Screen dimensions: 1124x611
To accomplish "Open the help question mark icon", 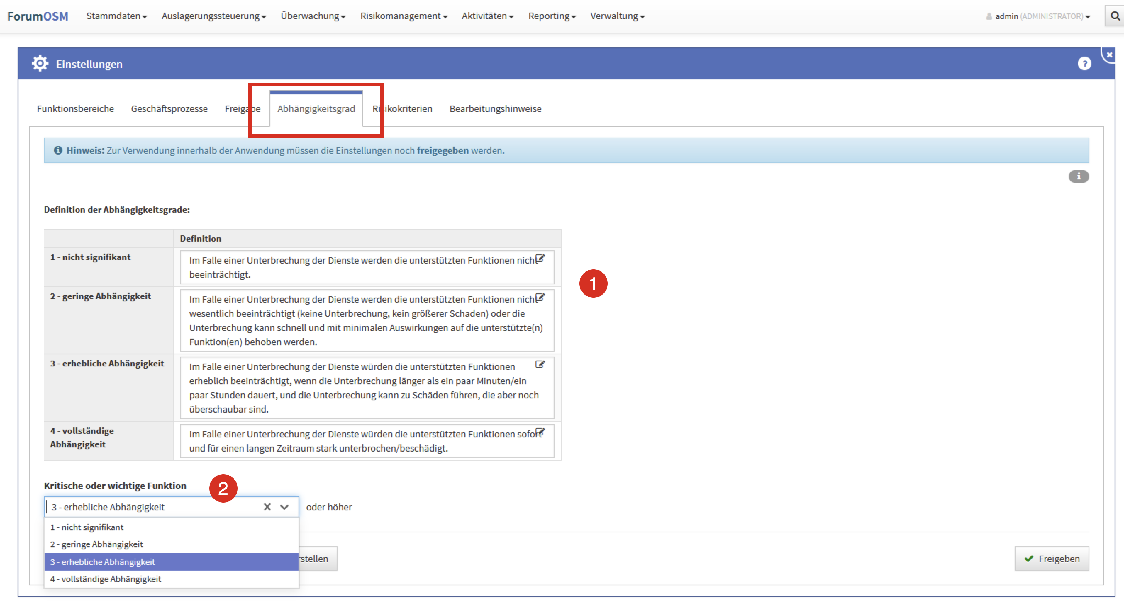I will click(x=1084, y=64).
